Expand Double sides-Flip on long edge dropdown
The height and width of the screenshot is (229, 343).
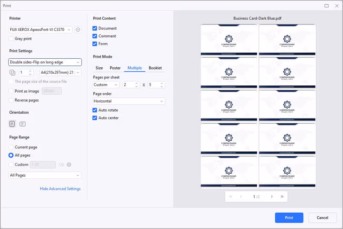[45, 62]
